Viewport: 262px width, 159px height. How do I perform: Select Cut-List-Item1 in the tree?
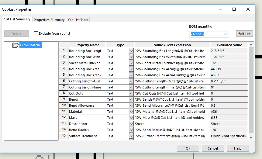(31, 45)
